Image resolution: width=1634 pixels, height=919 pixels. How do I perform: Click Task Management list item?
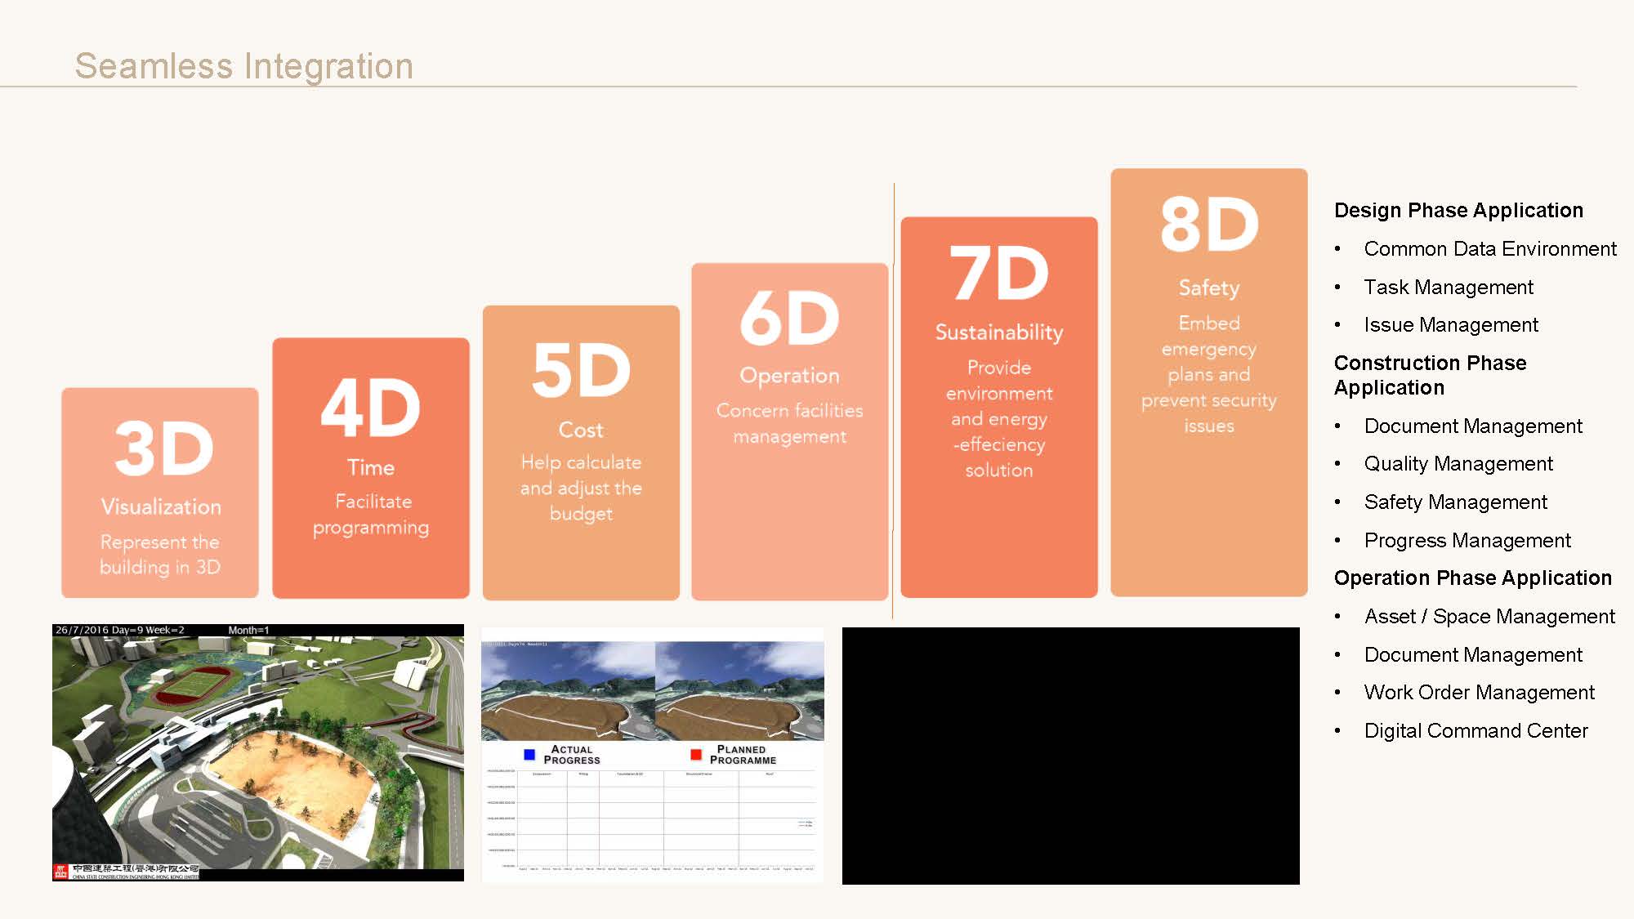[x=1448, y=288]
